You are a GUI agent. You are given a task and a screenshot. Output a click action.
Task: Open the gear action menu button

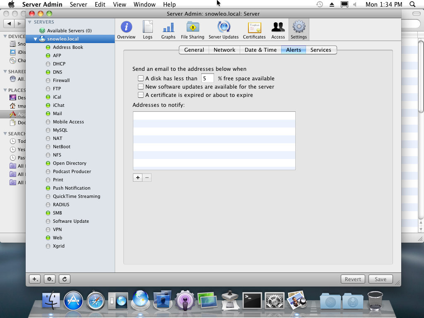50,279
